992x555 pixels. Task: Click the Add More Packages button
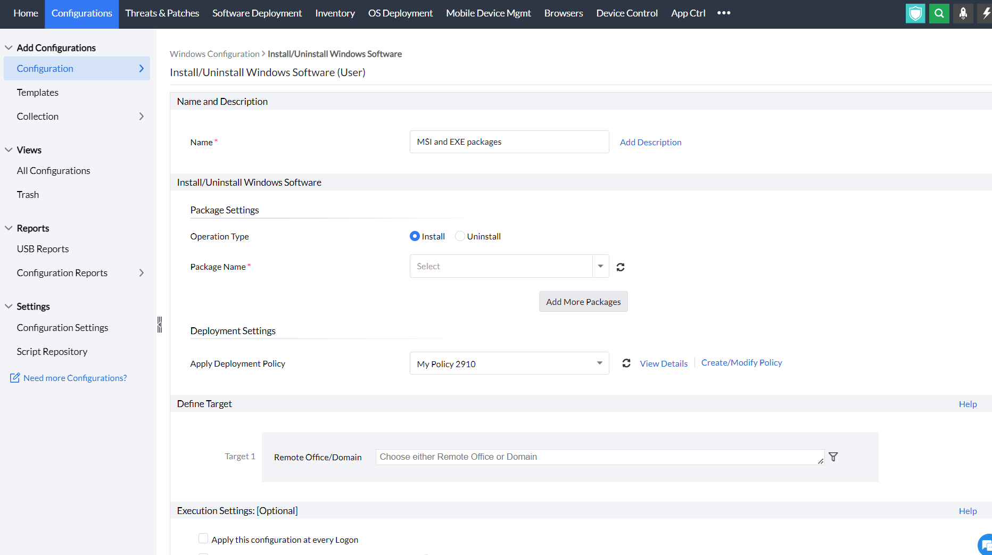583,302
